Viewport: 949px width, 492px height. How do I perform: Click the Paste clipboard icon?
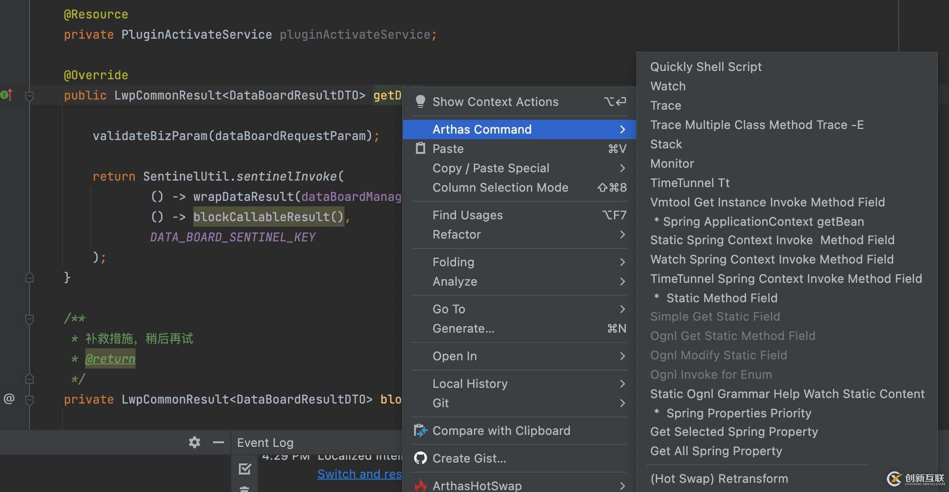(x=420, y=148)
